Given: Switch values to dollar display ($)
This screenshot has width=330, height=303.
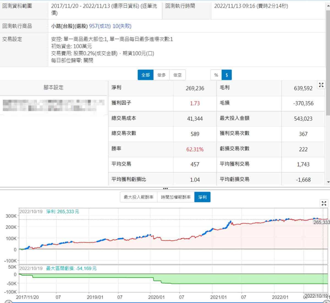Looking at the screenshot, I should (227, 75).
